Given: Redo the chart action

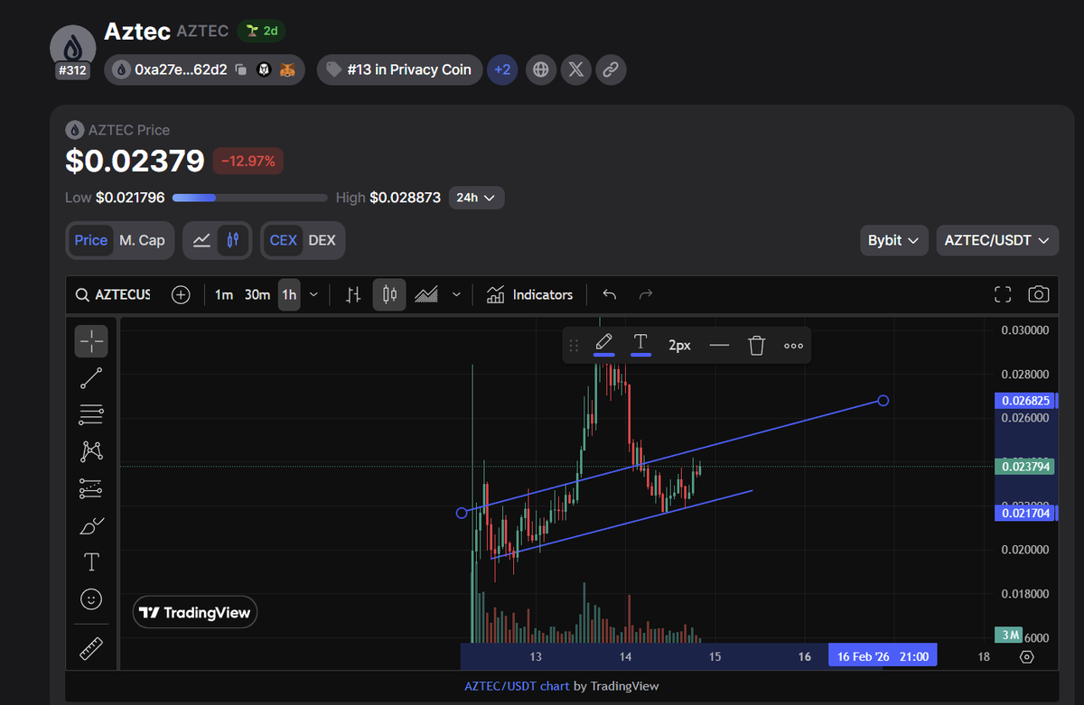Looking at the screenshot, I should 645,294.
